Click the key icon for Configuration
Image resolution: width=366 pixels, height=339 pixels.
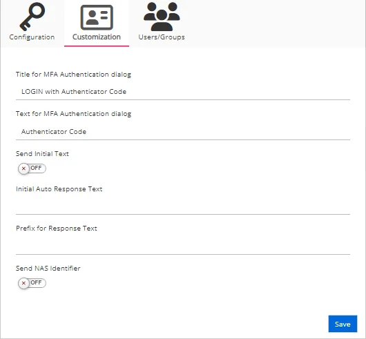point(32,17)
